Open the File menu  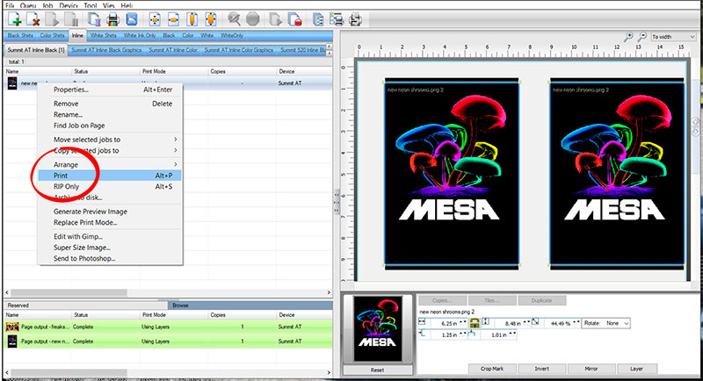coord(10,5)
